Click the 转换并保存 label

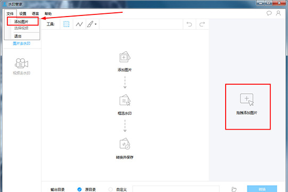124,157
